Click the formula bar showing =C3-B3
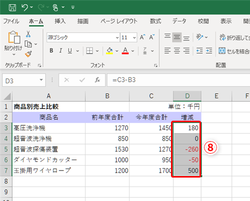The height and width of the screenshot is (201, 250). (x=178, y=80)
